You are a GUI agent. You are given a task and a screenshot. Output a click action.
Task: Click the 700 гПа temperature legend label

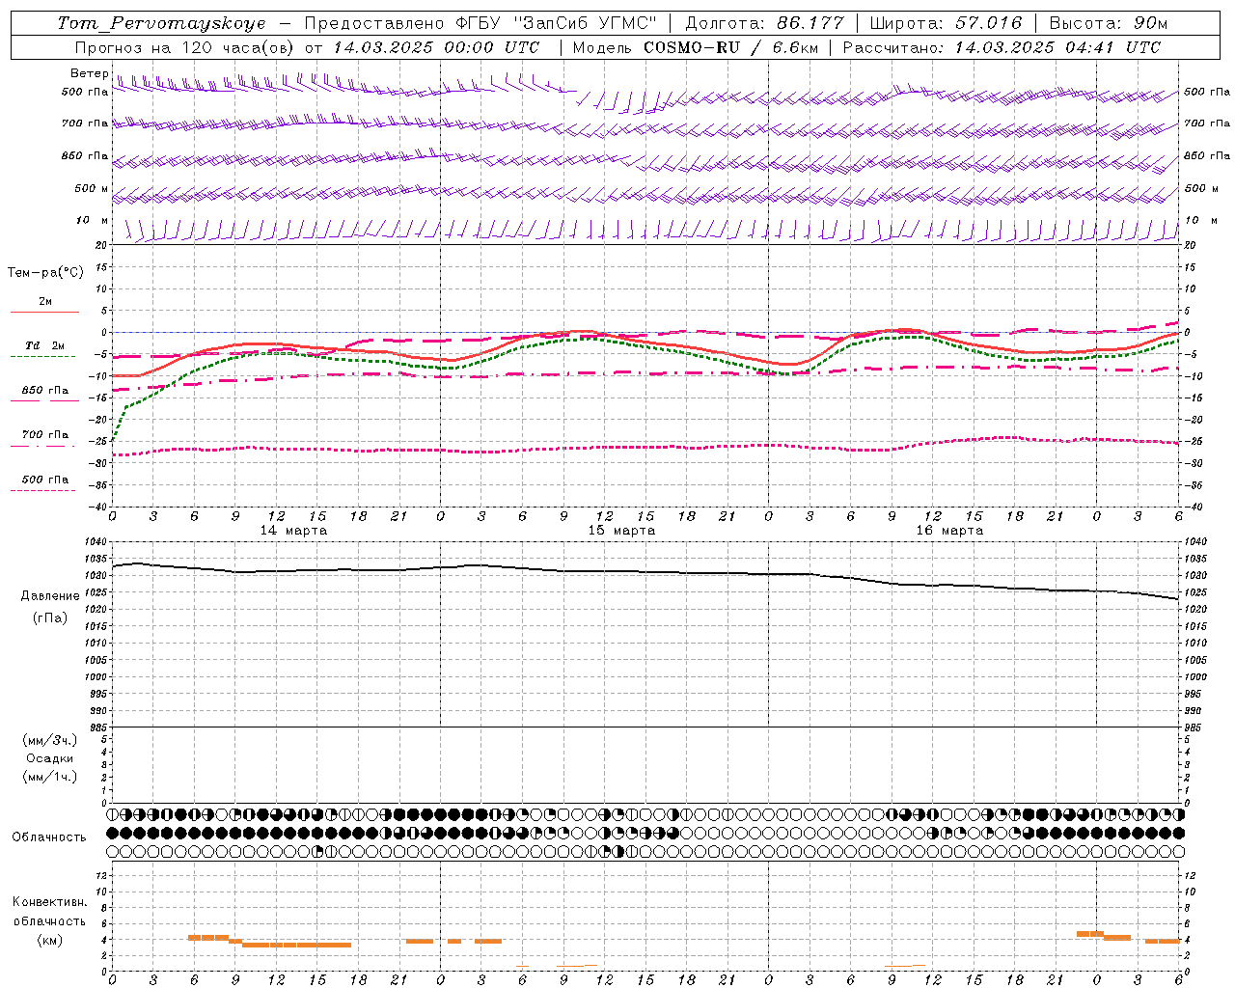[45, 435]
